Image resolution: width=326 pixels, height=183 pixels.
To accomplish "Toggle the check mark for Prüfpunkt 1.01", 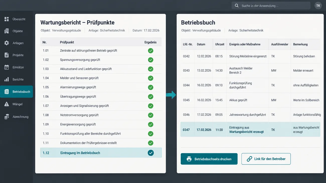I will click(x=150, y=50).
